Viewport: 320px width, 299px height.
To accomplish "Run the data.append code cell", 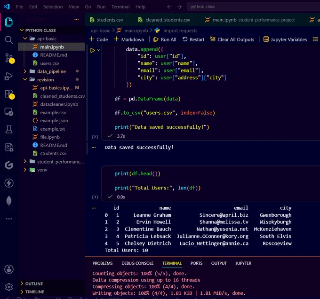I will 92,50.
